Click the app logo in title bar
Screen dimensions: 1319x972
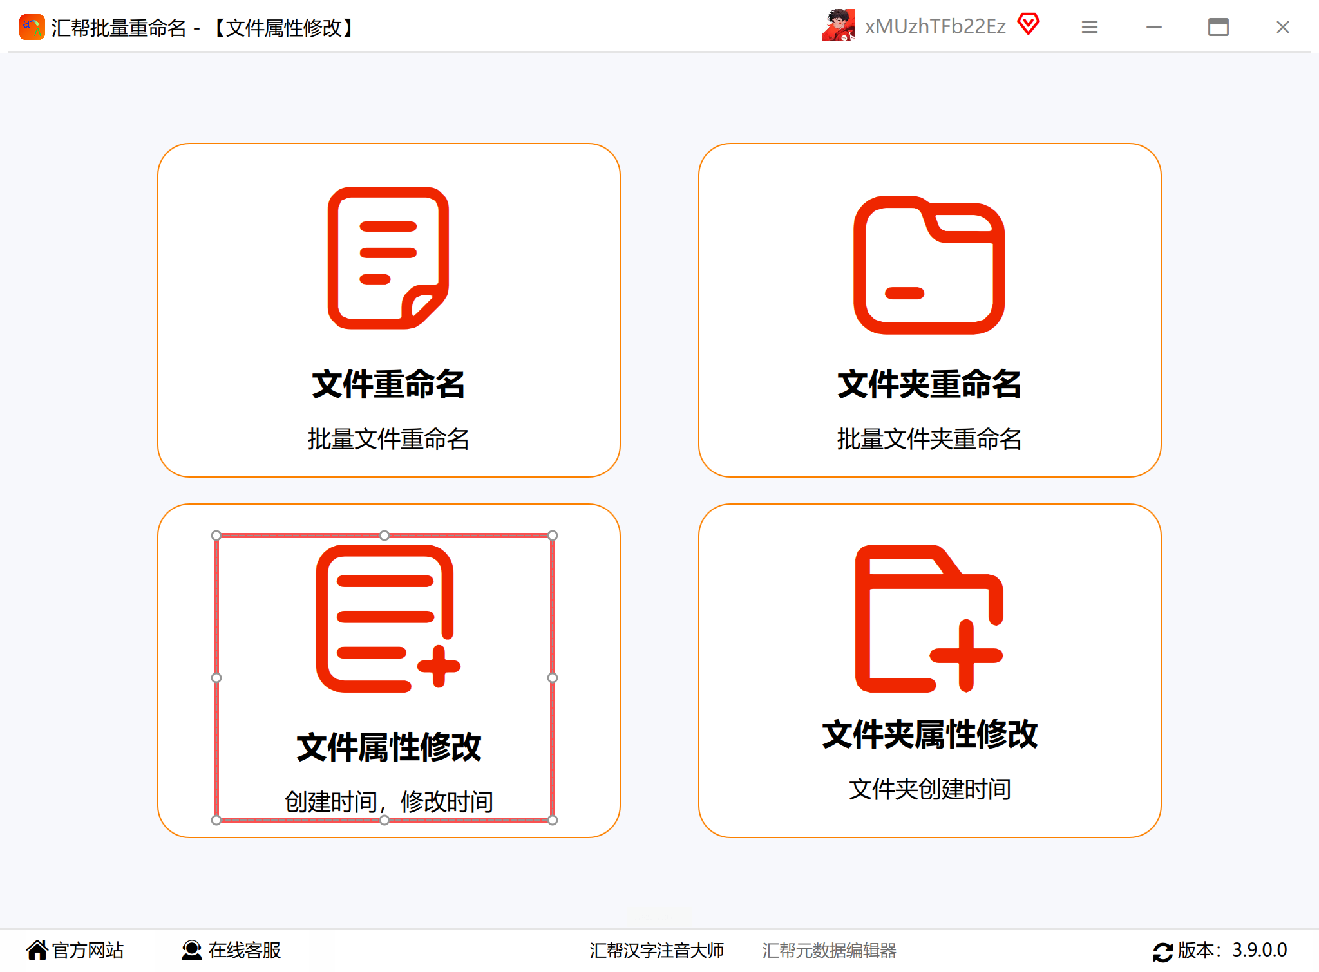(x=32, y=27)
